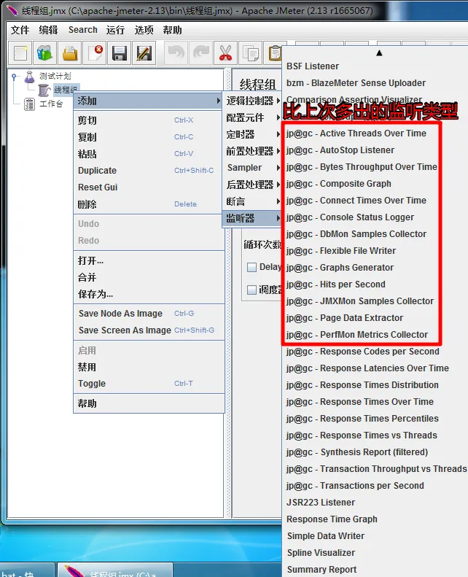The width and height of the screenshot is (468, 577).
Task: Collapse the 测试计划 tree node handle
Action: tap(14, 77)
